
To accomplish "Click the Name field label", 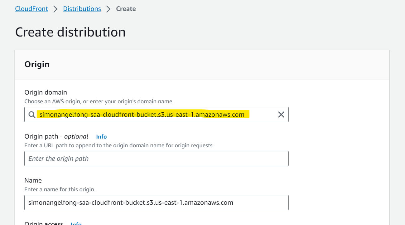I will coord(33,180).
